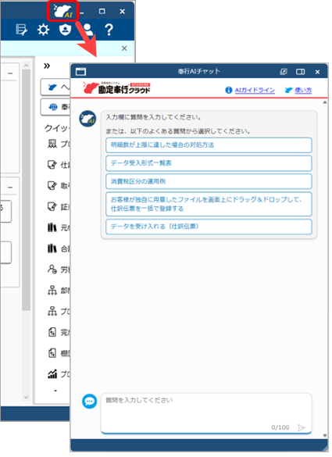Select データを受け入れる（仕訳伝票） question

209,227
